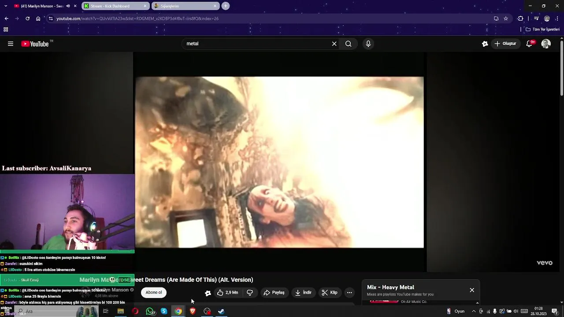Image resolution: width=564 pixels, height=317 pixels.
Task: Click the sparkle icon beside Oluştur
Action: (485, 44)
